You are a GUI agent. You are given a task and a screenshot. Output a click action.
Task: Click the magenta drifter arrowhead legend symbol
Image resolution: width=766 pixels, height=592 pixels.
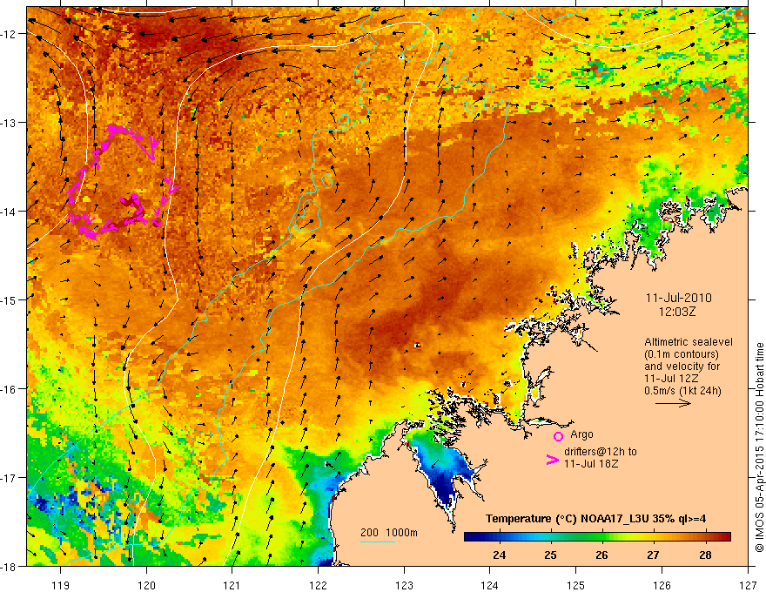tap(552, 460)
